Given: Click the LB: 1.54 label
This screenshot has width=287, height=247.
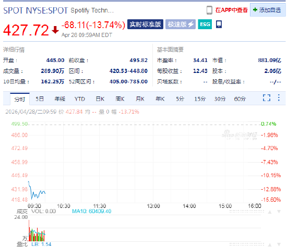Looking at the screenshot, I should [x=41, y=244].
